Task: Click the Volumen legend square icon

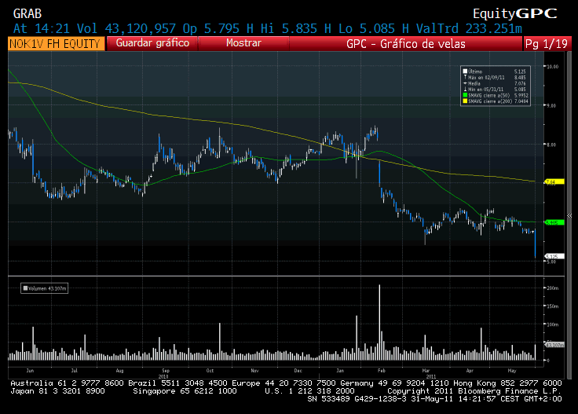Action: (x=25, y=288)
